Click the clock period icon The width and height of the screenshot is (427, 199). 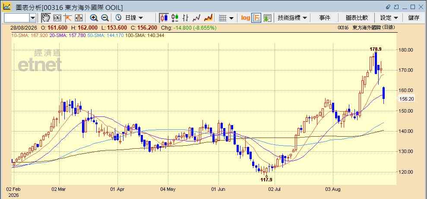click(x=118, y=18)
